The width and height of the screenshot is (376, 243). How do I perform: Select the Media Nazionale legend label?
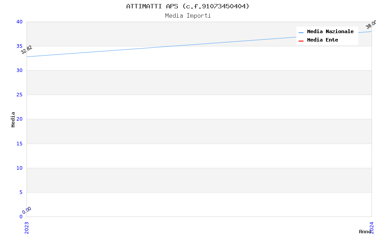[x=330, y=32]
